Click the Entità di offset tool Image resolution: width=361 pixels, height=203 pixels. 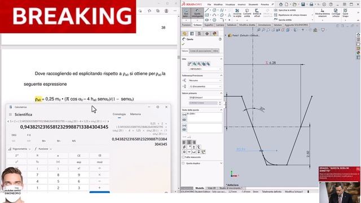click(257, 13)
